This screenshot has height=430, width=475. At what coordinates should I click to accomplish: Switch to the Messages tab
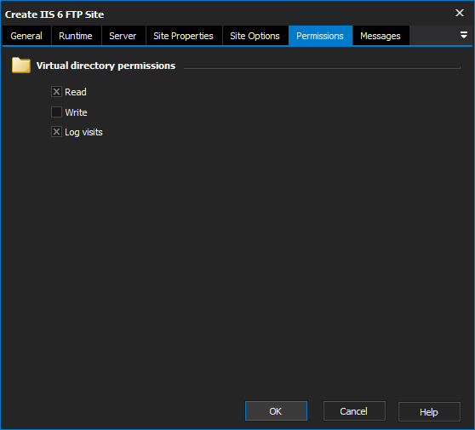click(x=381, y=36)
